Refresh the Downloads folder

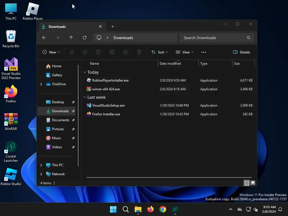[84, 38]
